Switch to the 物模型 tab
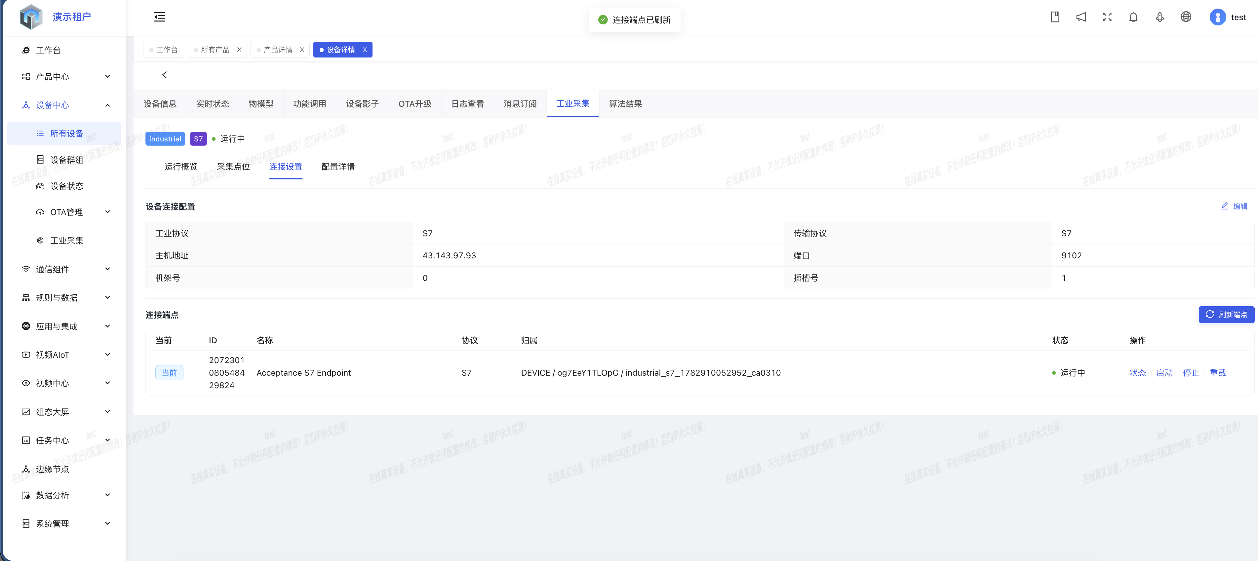Image resolution: width=1258 pixels, height=561 pixels. [261, 103]
